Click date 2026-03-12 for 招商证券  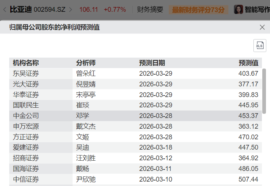156,158
